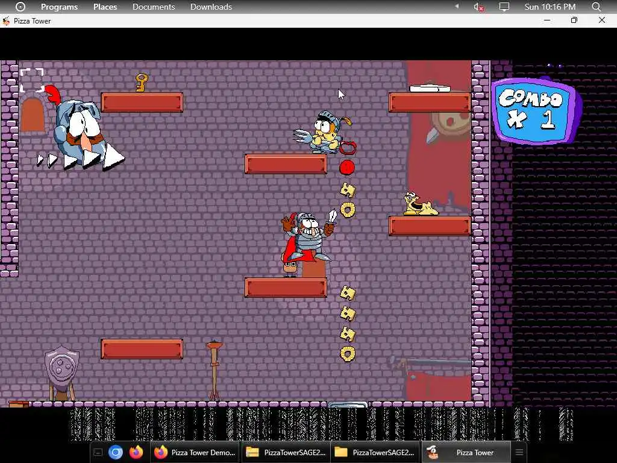Open the striped-folder PizzaTowerSAGE2 taskbar item

click(x=286, y=452)
